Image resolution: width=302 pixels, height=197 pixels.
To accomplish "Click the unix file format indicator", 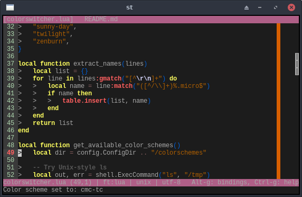I will [144, 182].
